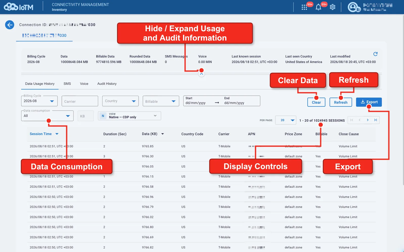Viewport: 404px width, 252px height.
Task: Click the Carrier column header
Action: [x=224, y=134]
